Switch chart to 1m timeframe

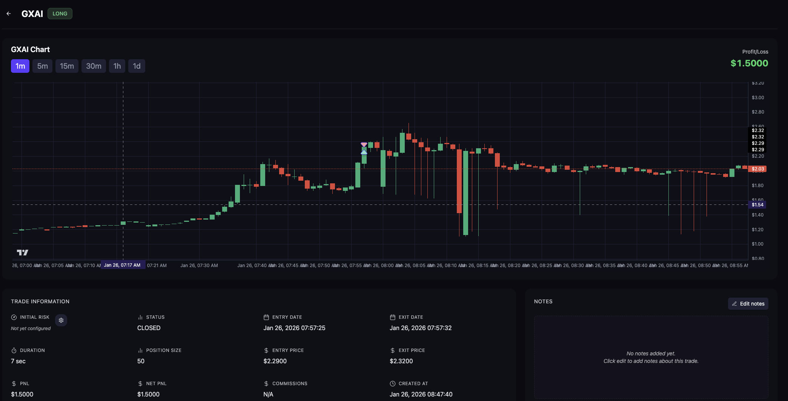(x=20, y=66)
